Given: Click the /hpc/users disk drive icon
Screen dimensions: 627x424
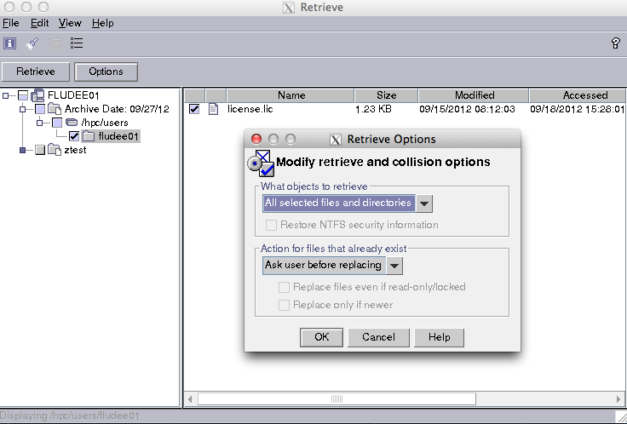Looking at the screenshot, I should coord(72,123).
